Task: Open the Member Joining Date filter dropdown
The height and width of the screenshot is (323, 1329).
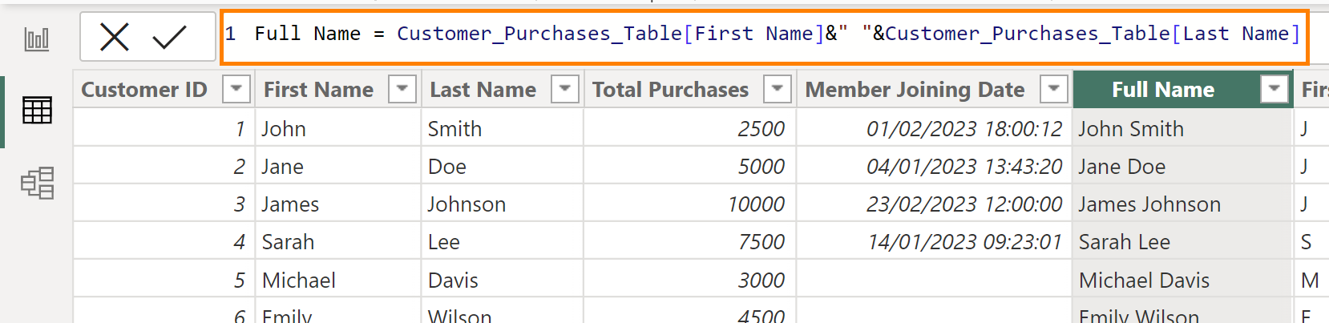Action: [1054, 89]
